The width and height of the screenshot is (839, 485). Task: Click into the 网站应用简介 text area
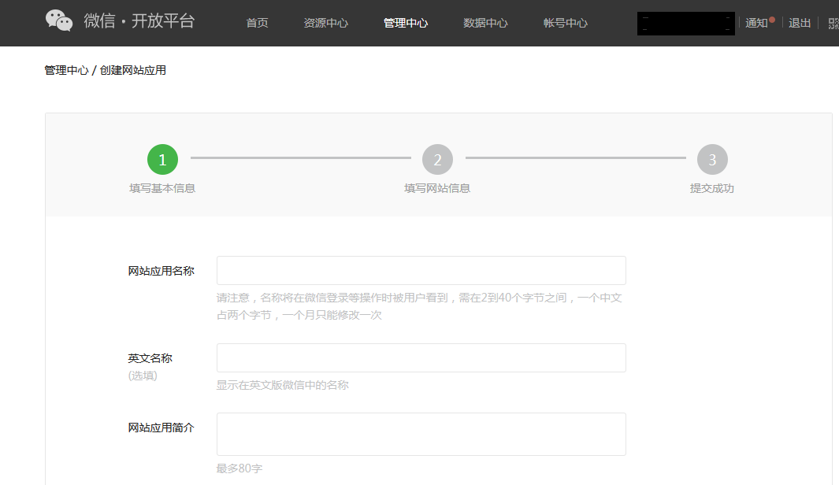pos(421,434)
